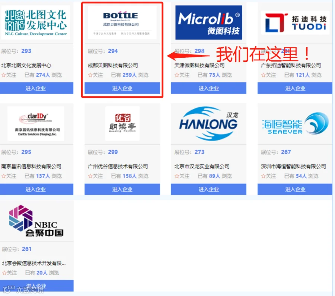Click booth number 299
Screen dimensions: 335x296
pos(113,152)
